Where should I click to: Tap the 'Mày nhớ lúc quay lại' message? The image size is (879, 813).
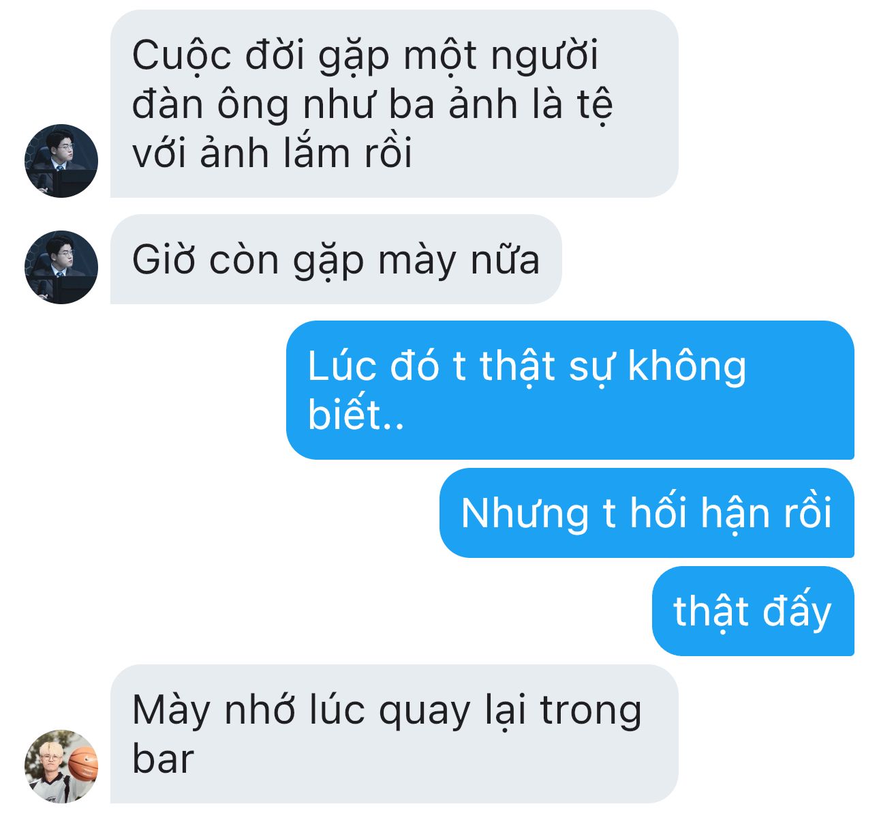394,733
